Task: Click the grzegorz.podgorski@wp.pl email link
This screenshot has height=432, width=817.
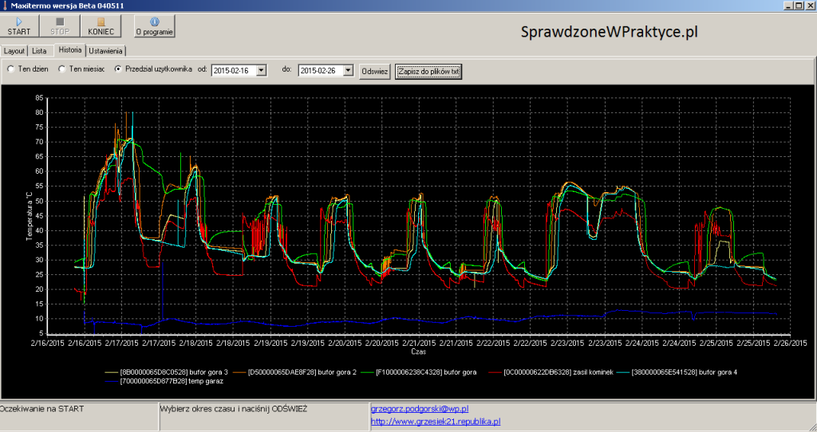Action: [x=420, y=408]
